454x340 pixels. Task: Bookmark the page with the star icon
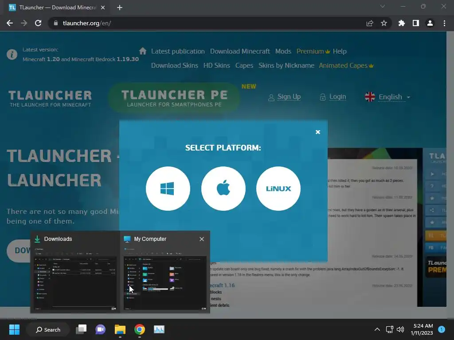pos(384,23)
